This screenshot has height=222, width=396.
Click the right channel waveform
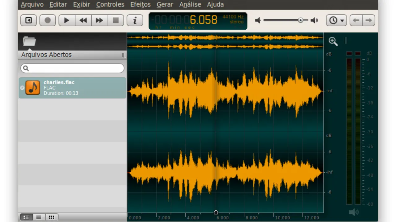pos(225,173)
